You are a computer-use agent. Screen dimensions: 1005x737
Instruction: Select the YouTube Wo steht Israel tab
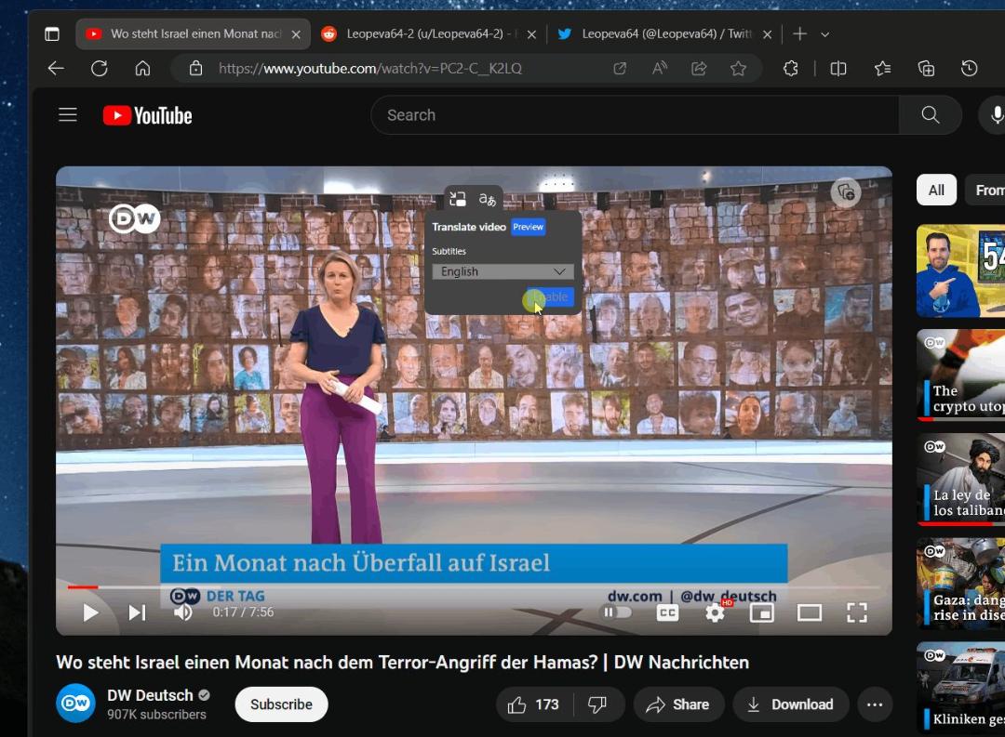[193, 34]
